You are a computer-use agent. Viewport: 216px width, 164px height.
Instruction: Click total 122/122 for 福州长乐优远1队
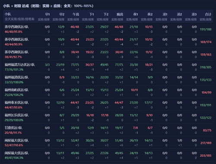pos(206,118)
